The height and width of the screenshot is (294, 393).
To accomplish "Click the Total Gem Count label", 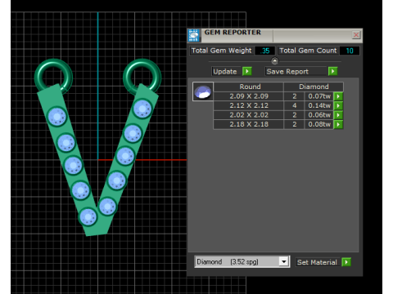I will pos(308,51).
